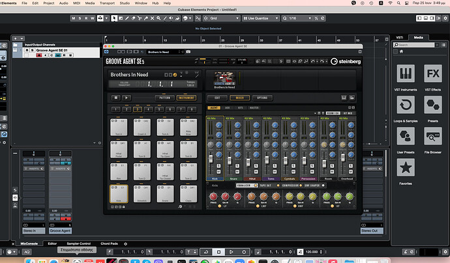This screenshot has width=450, height=263.
Task: Click the Overhead channel volume fader
Action: tap(342, 158)
